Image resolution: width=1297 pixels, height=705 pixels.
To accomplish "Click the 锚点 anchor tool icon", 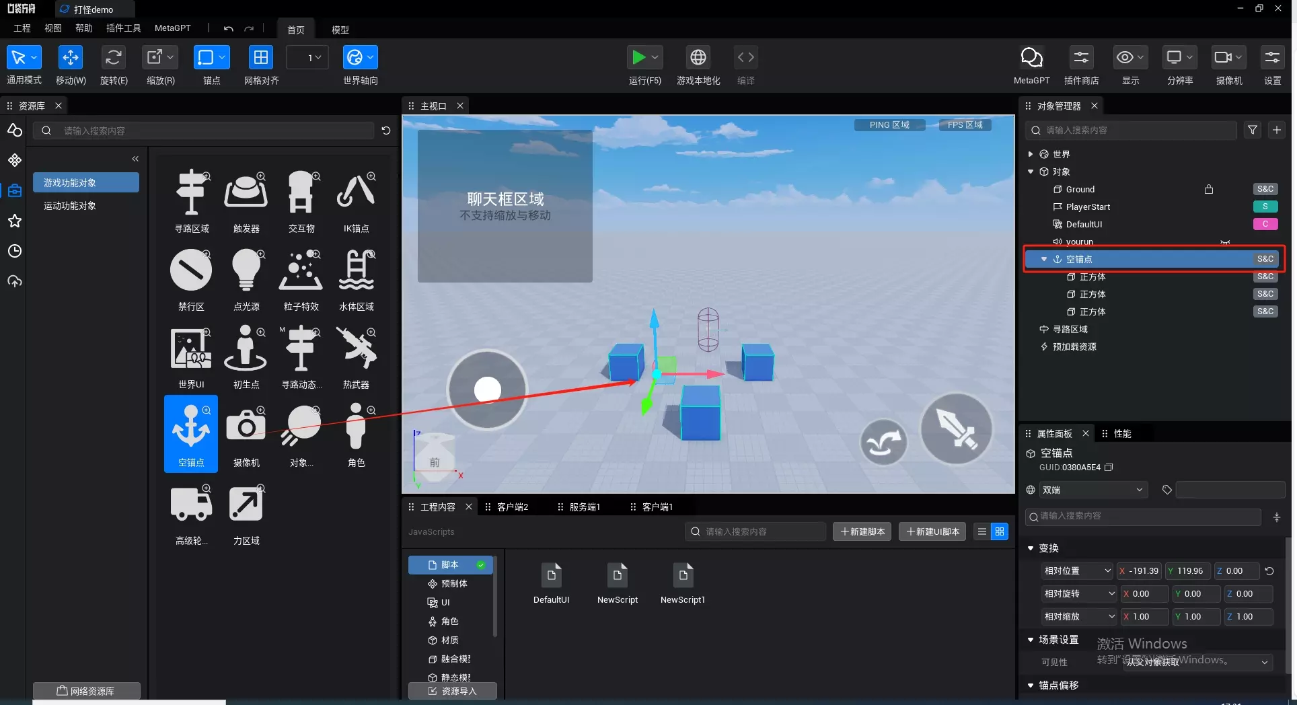I will click(211, 58).
